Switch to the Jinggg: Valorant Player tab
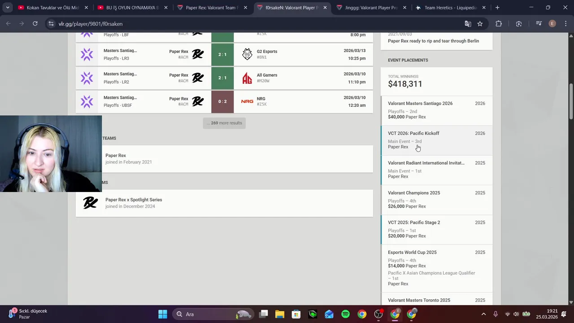Image resolution: width=574 pixels, height=323 pixels. (x=372, y=8)
